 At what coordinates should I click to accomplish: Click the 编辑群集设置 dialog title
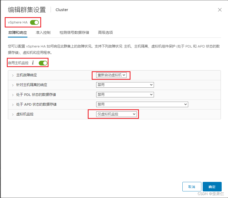[27, 10]
